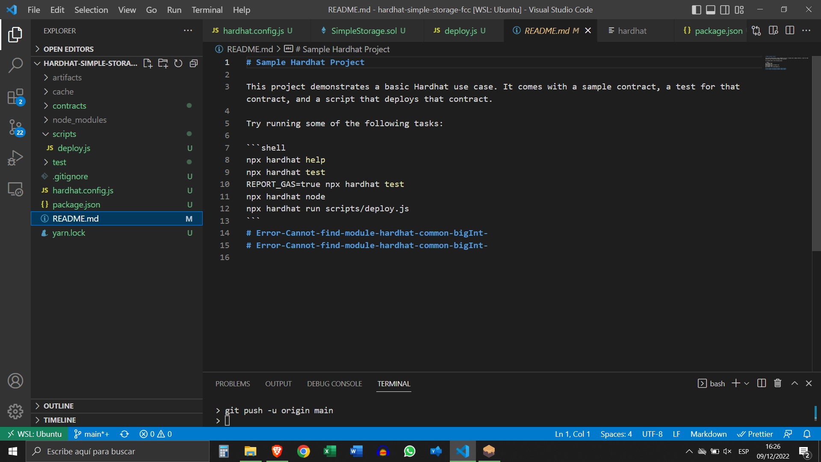Toggle the Primary Side Bar visibility
Screen dimensions: 821x462
(x=696, y=9)
